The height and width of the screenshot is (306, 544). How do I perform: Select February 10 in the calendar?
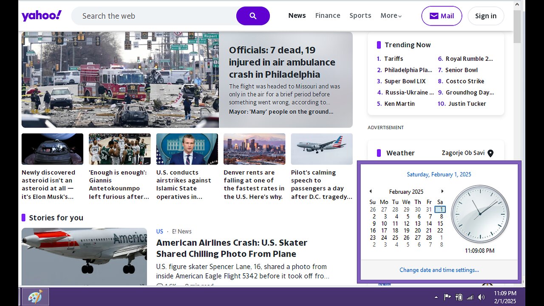point(384,224)
